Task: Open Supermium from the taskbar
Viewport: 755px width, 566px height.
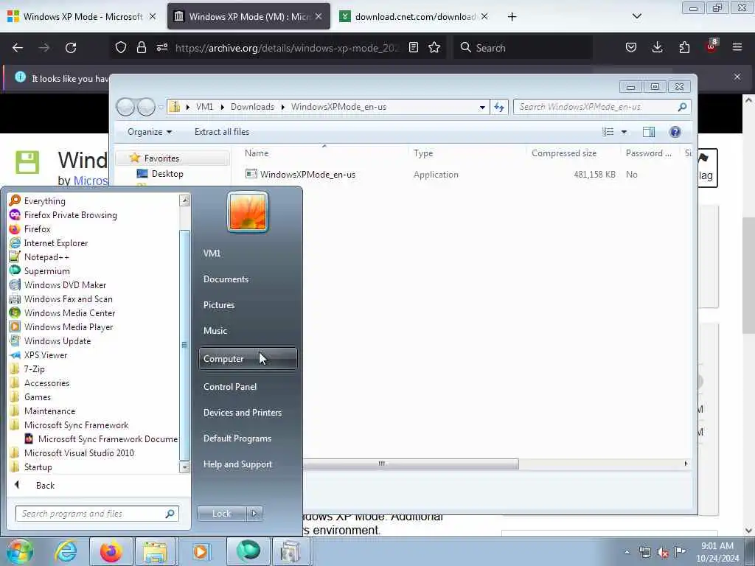Action: [248, 551]
